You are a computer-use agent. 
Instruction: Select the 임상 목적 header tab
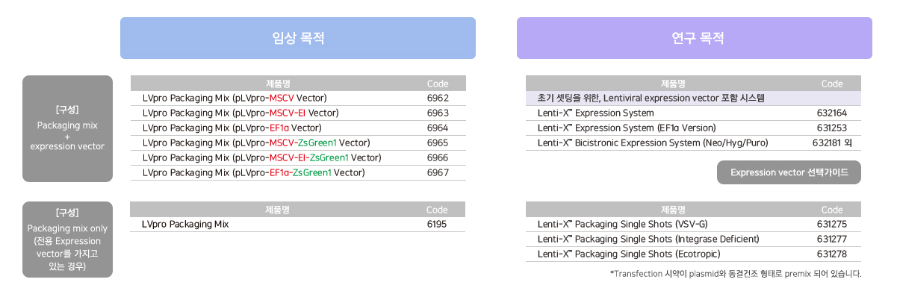point(298,38)
